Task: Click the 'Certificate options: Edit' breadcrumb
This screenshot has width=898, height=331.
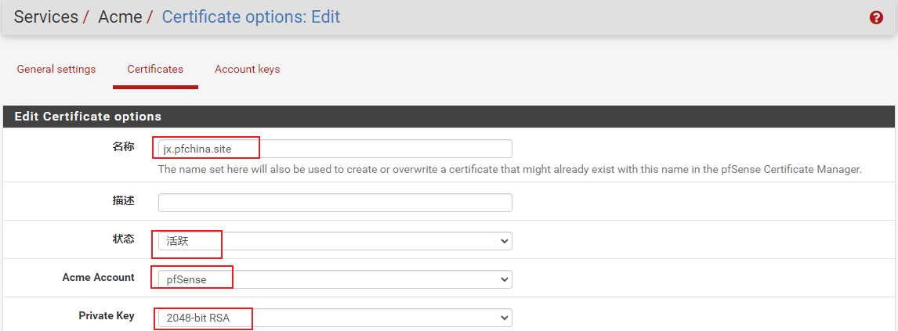Action: [251, 16]
